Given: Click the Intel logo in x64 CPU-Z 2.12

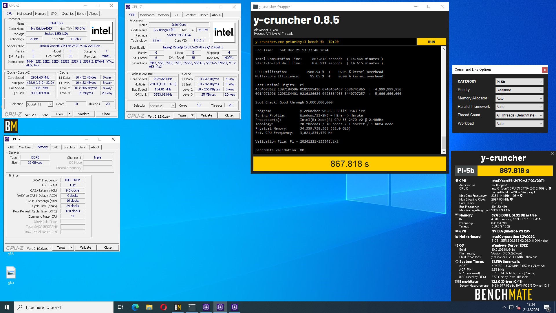Looking at the screenshot, I should tap(224, 32).
